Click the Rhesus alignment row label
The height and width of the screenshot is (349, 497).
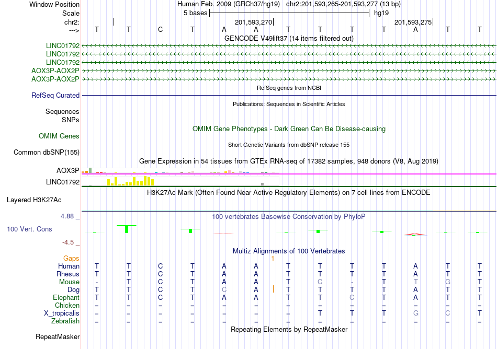68,274
